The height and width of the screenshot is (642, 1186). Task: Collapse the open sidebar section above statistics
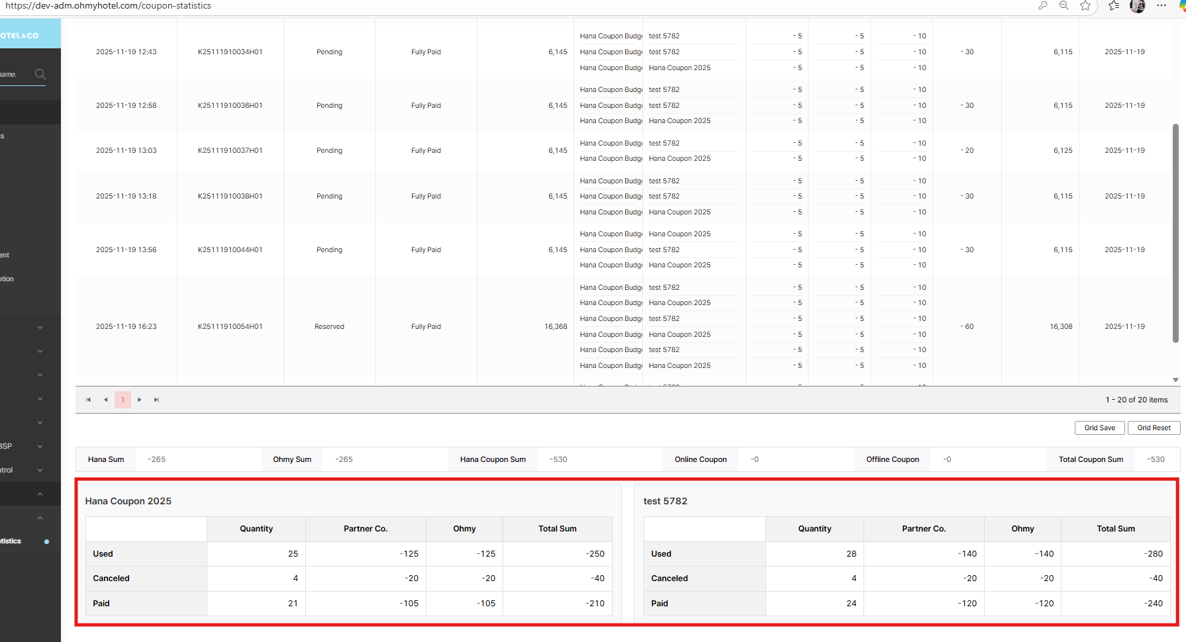click(40, 518)
